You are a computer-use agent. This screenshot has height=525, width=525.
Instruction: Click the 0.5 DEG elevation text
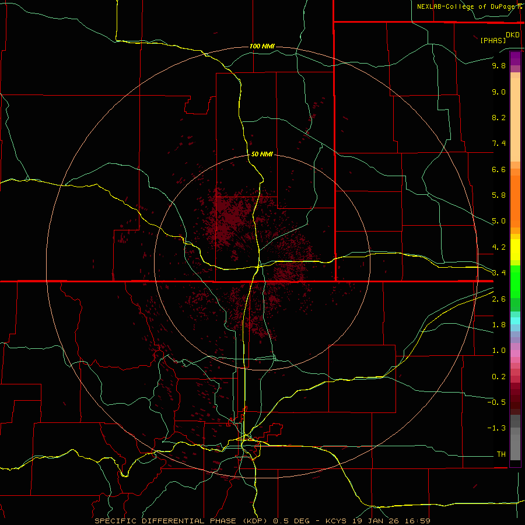[290, 521]
